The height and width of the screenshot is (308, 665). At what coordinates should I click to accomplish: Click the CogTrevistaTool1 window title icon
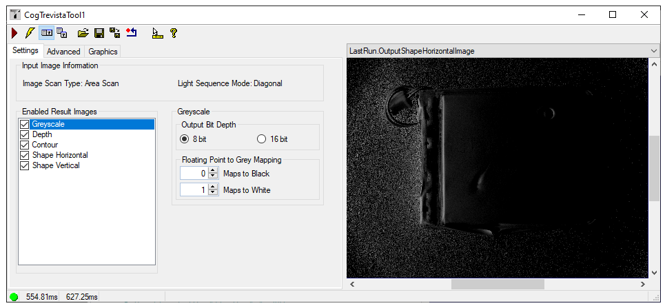tap(15, 15)
